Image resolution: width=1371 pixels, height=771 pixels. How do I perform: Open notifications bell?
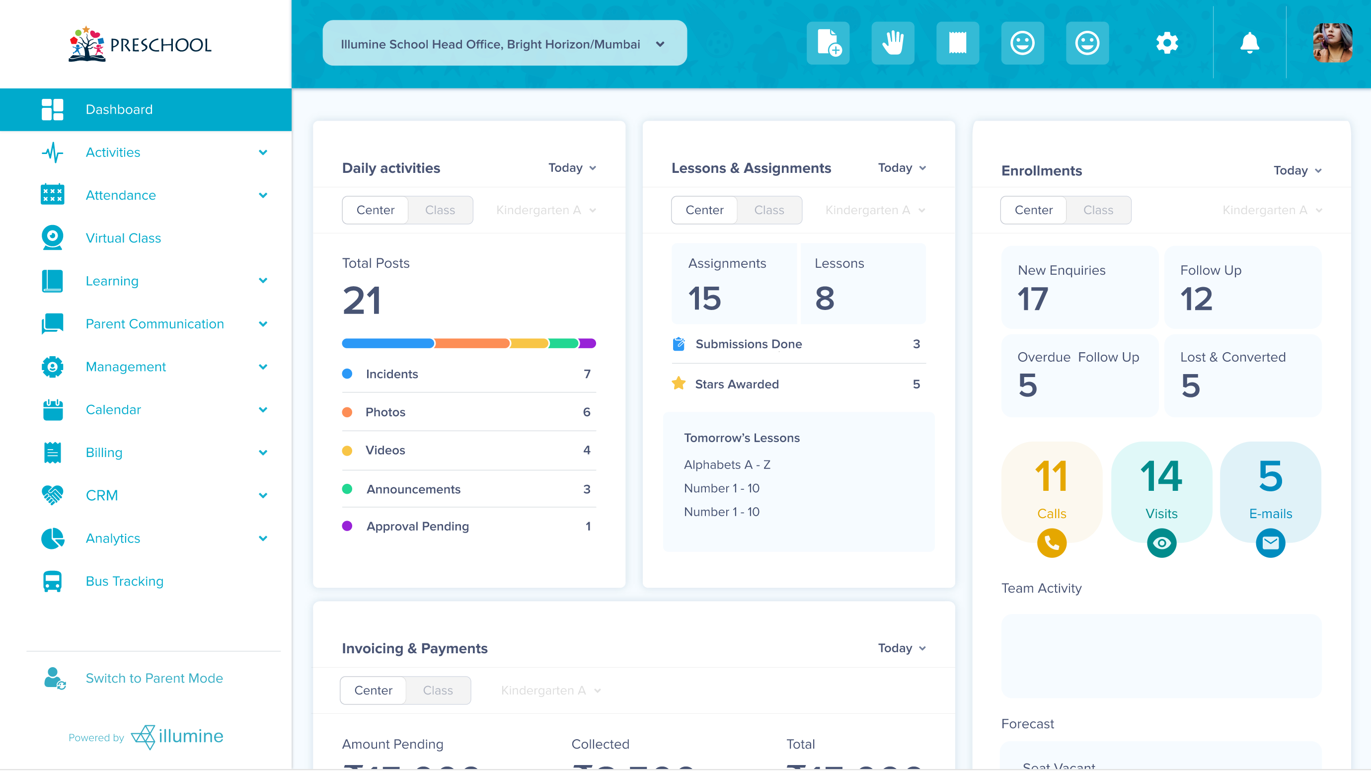pos(1249,43)
